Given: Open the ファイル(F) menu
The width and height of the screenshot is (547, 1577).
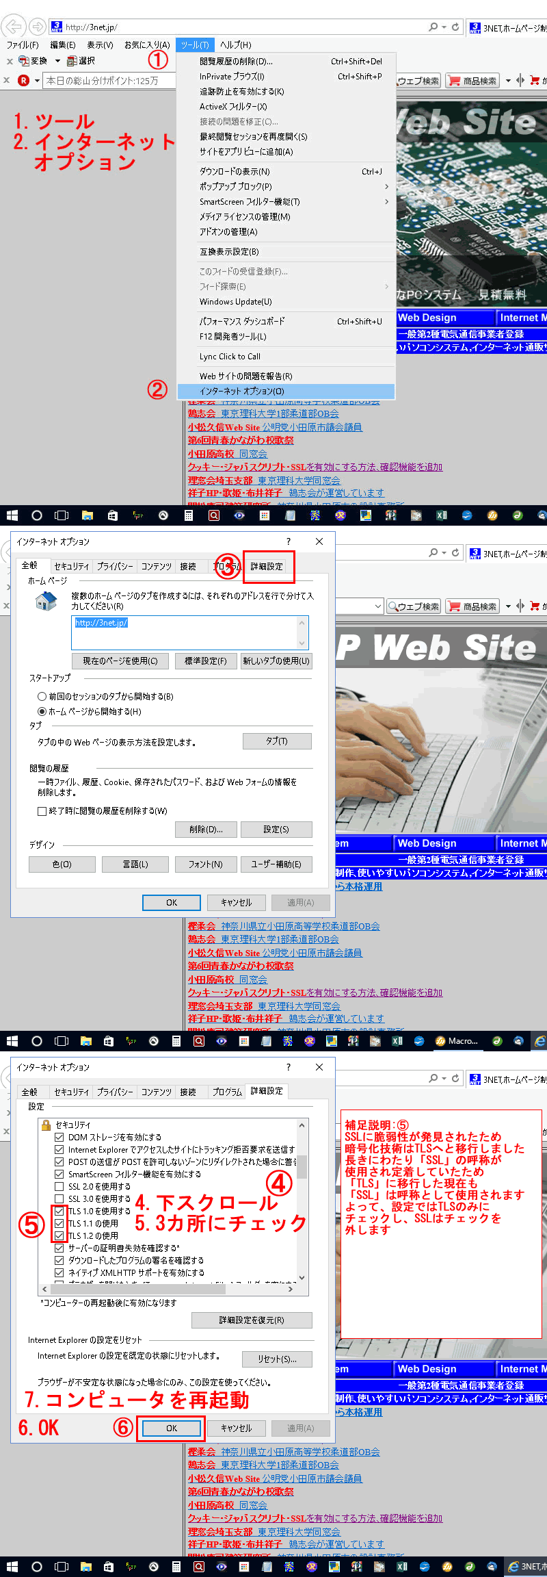Looking at the screenshot, I should [23, 45].
